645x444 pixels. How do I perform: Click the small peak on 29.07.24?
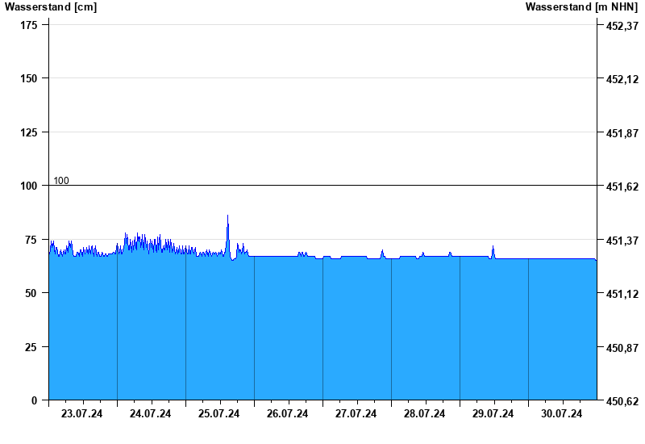tap(493, 247)
